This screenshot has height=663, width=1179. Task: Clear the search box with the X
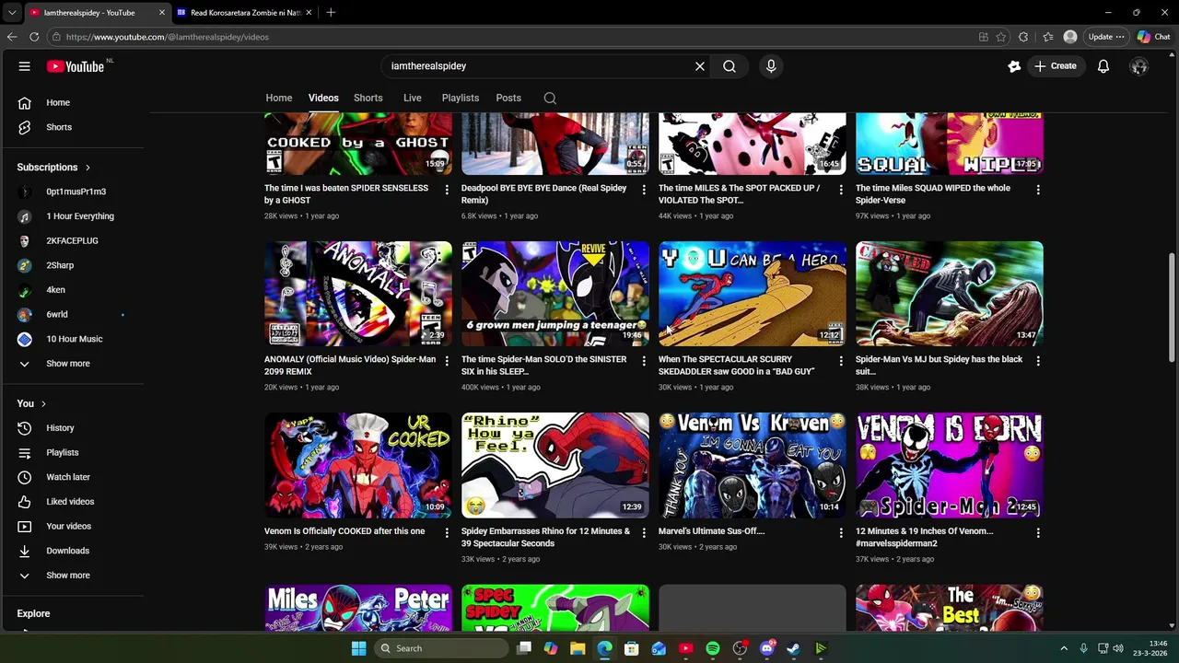[x=700, y=66]
